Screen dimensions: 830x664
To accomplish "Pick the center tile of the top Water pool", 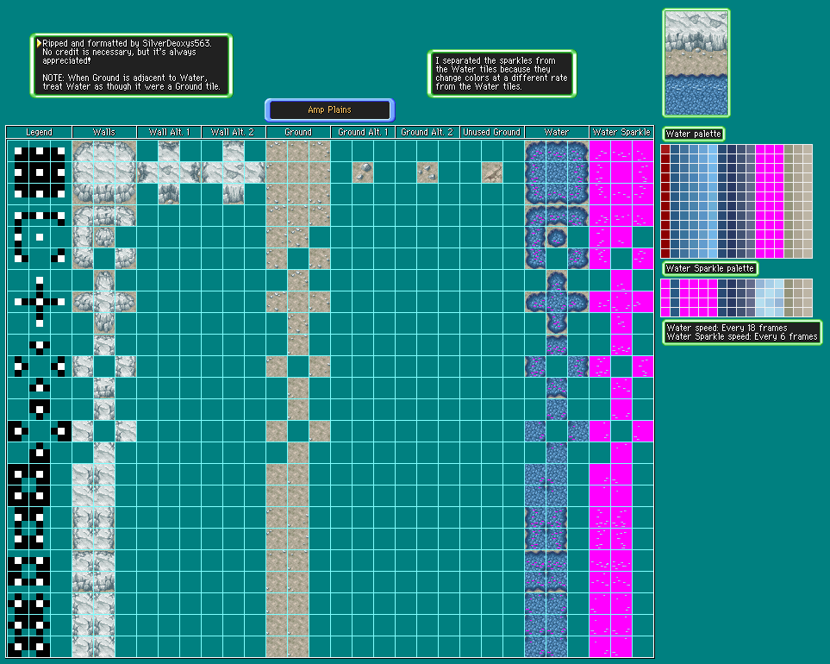I will (x=556, y=172).
